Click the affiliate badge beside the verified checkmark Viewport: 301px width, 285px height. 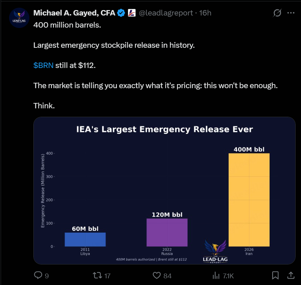pos(131,13)
